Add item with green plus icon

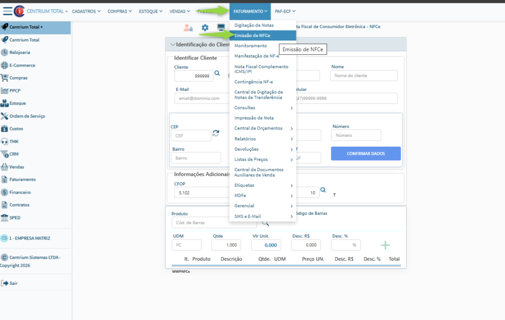pos(385,245)
